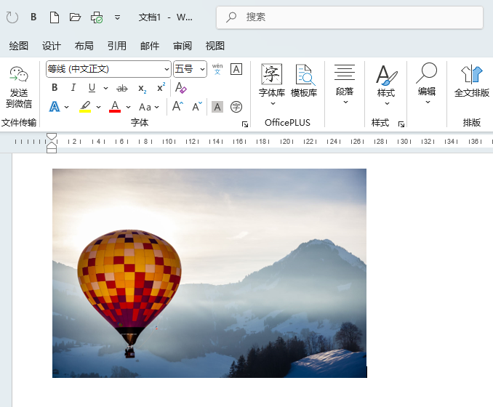Open styles pane dialog launcher
Screen dimensions: 493x407
point(401,124)
